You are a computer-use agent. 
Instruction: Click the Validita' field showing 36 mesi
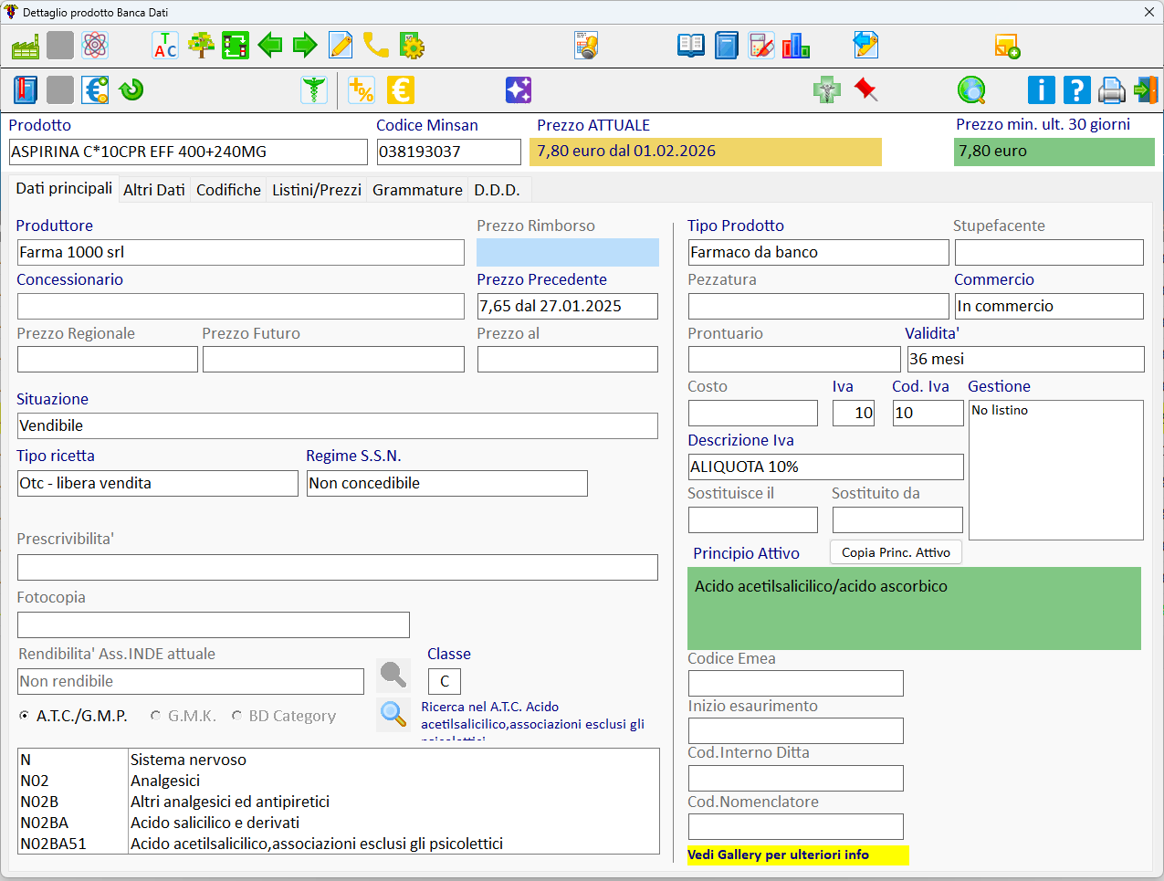point(1026,359)
